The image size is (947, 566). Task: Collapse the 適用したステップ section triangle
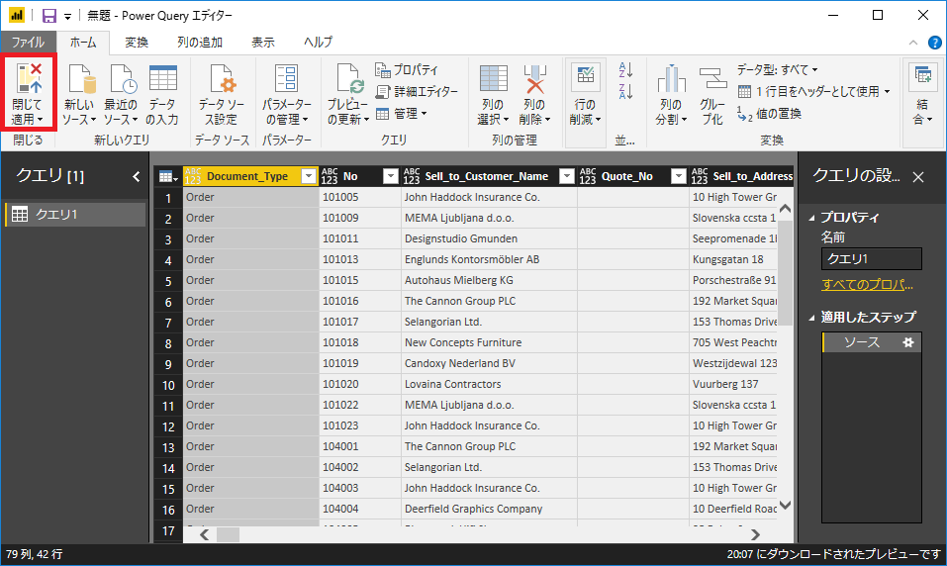(x=811, y=318)
